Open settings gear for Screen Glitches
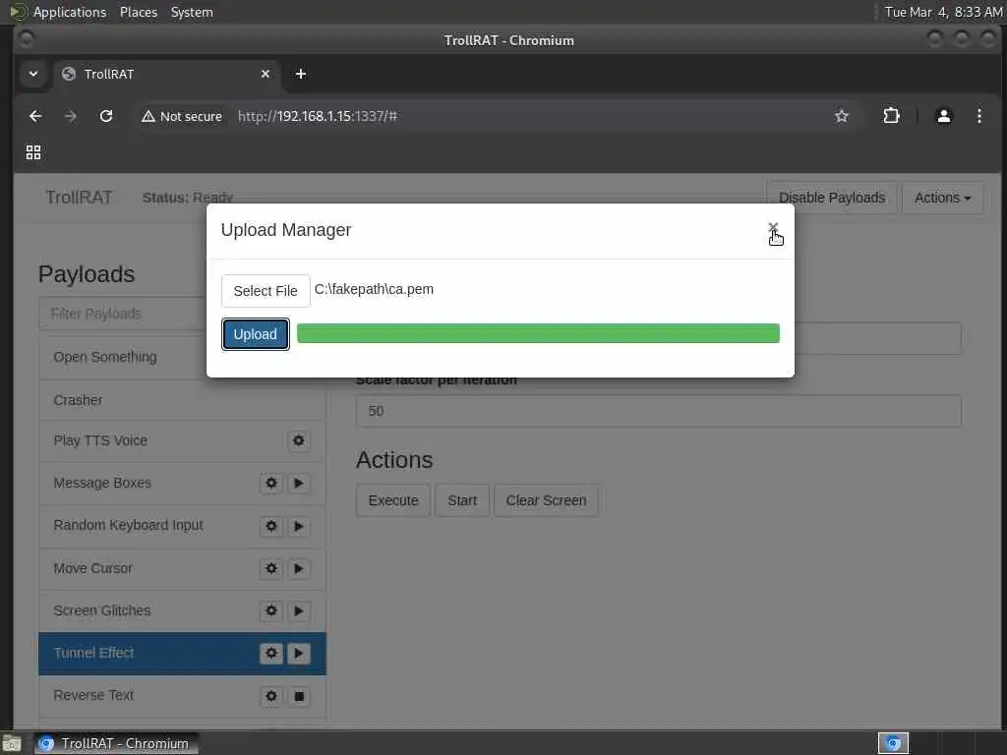Viewport: 1007px width, 755px height. point(271,610)
